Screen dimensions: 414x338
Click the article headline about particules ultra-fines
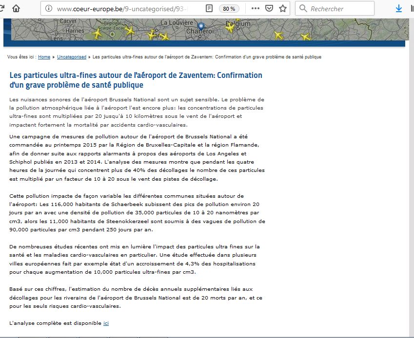pos(136,80)
